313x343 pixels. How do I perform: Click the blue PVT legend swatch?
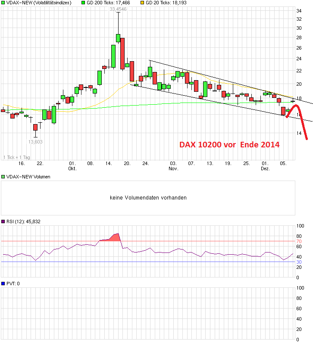coord(3,284)
